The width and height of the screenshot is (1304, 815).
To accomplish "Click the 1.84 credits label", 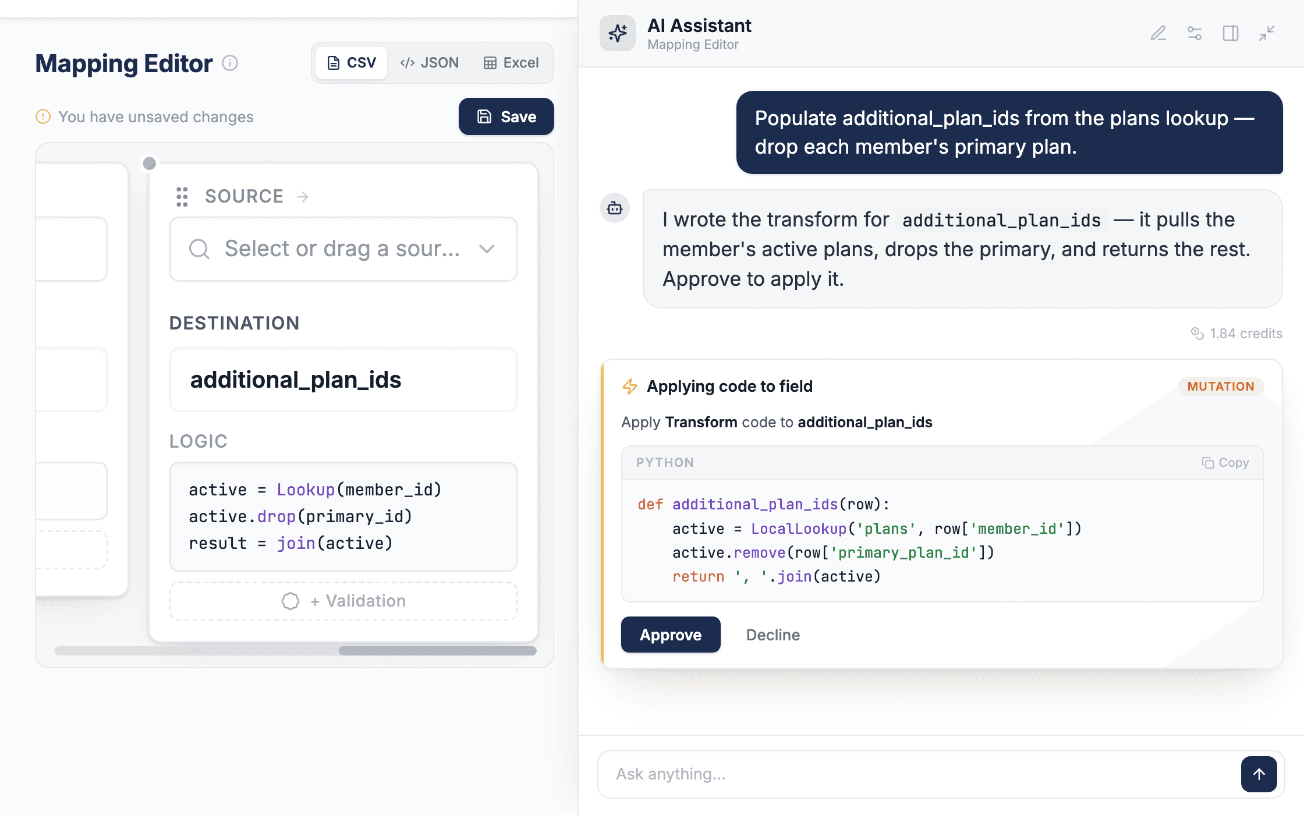I will 1246,334.
